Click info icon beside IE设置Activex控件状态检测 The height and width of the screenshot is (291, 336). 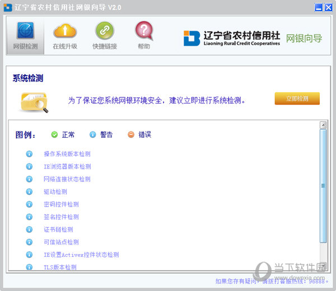click(x=29, y=255)
